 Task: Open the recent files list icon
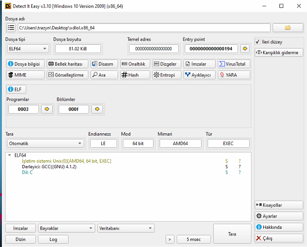11,28
